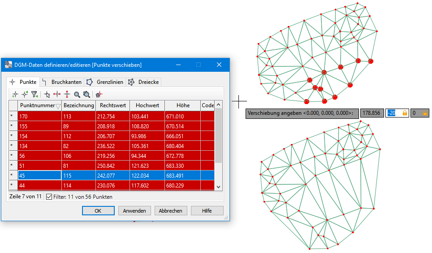Switch to the Bruchkanten tab
The height and width of the screenshot is (253, 432).
click(x=62, y=82)
